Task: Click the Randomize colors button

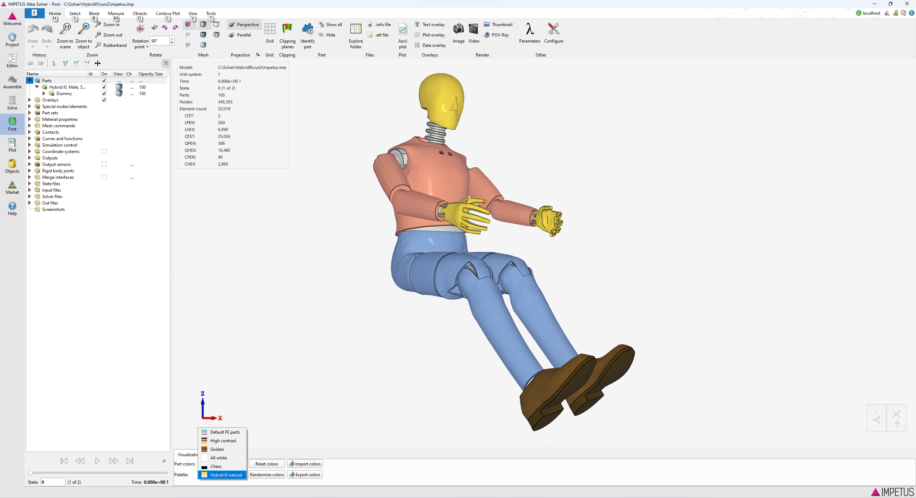Action: pyautogui.click(x=267, y=475)
